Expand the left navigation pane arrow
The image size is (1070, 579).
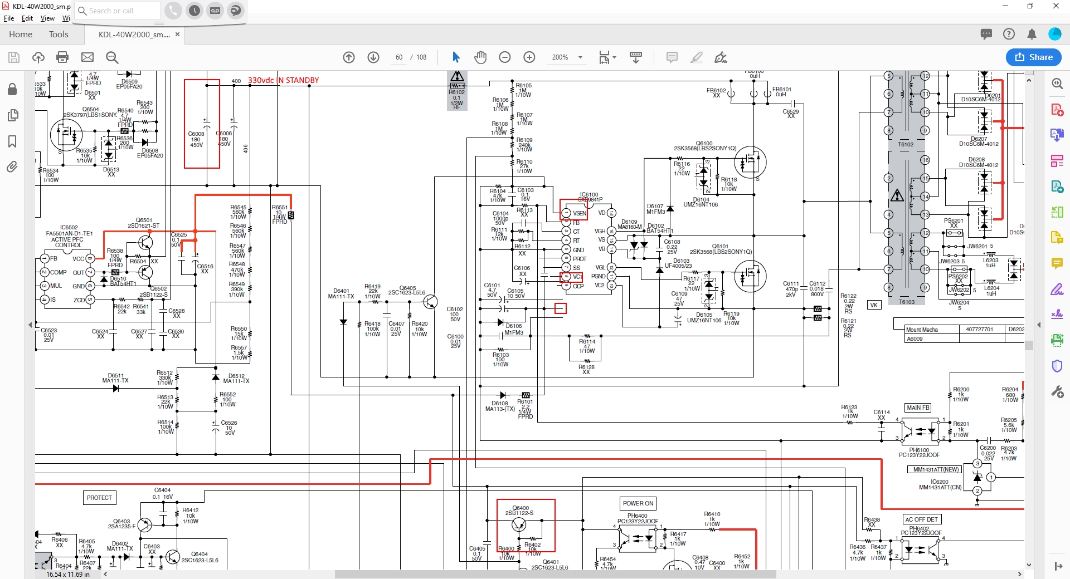tap(30, 325)
